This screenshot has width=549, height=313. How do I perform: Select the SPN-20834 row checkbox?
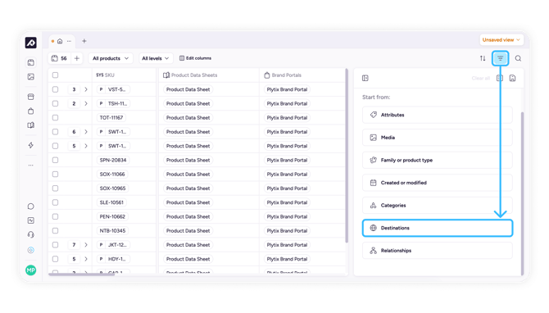56,160
